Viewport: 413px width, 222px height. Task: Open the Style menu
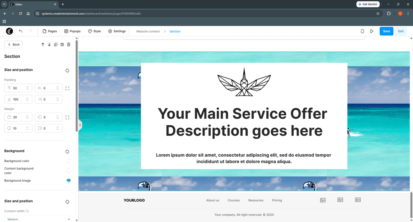(94, 31)
